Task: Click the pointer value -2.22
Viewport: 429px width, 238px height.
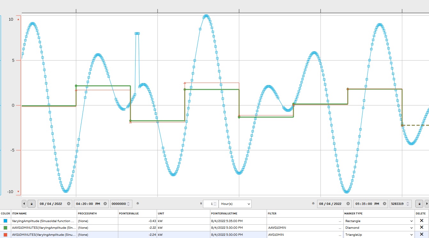Action: [x=152, y=228]
